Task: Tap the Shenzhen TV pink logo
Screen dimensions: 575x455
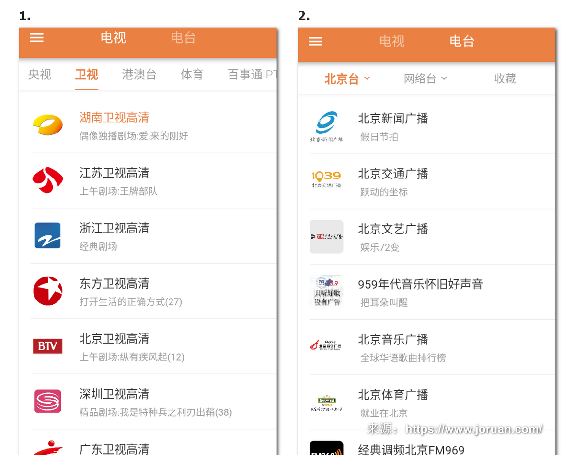Action: tap(47, 401)
